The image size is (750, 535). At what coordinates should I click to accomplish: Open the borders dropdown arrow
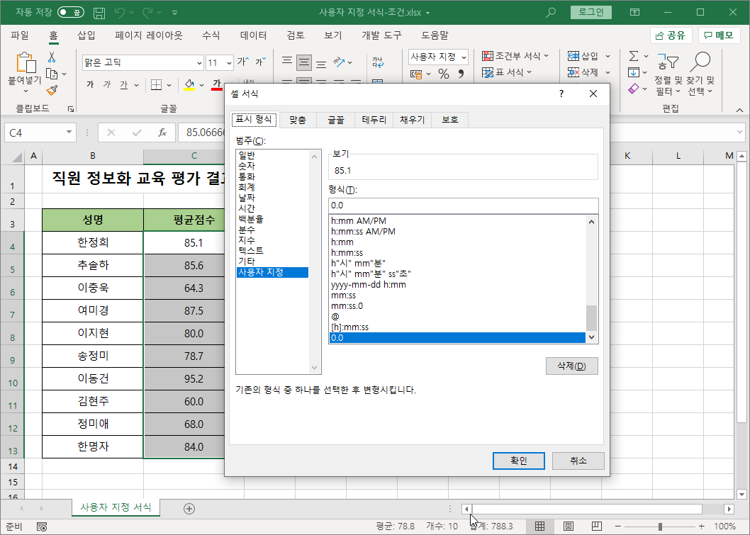click(169, 85)
